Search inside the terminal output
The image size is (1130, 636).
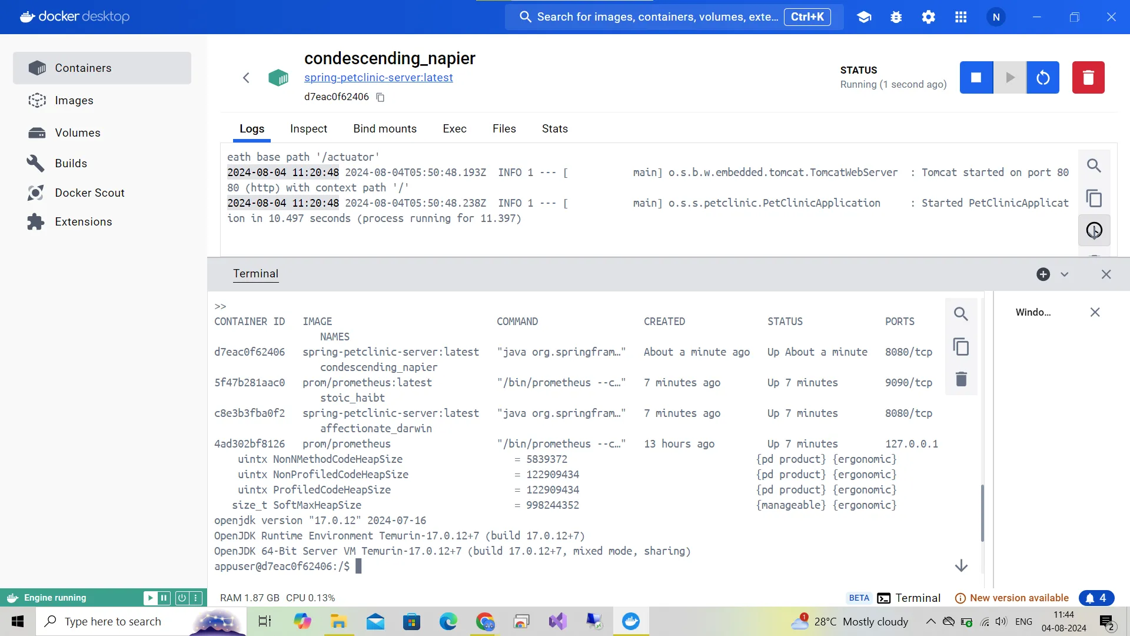tap(961, 314)
